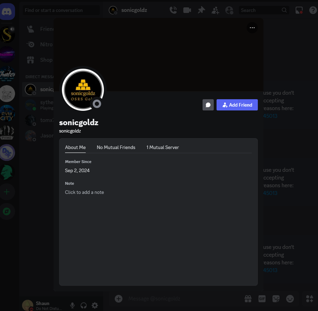Click Add a Server plus icon
Viewport: 318px width, 311px height.
tap(7, 192)
